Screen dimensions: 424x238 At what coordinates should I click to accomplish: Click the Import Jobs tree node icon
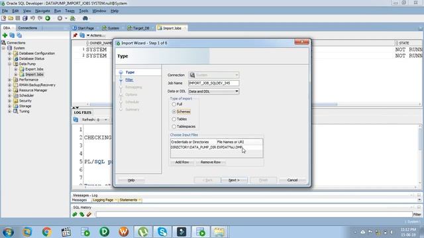(x=22, y=75)
